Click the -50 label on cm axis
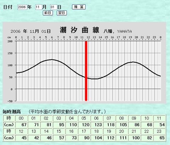Viewport: 170px width, 145px height. pos(10,101)
